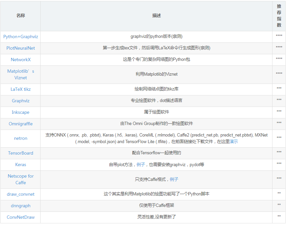Screen dimensions: 287x225
Task: Click text '由The Omni Group制作的一款绘图软件'
Action: (x=156, y=124)
